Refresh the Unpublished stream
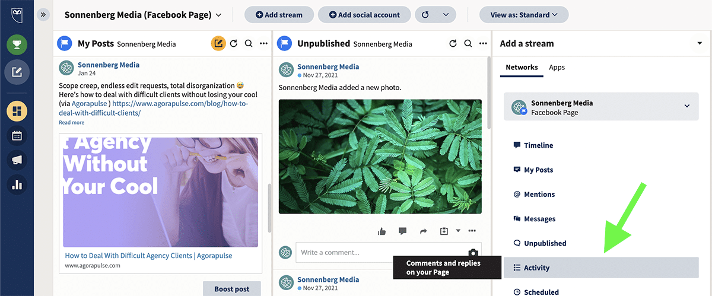The image size is (712, 296). pos(453,43)
